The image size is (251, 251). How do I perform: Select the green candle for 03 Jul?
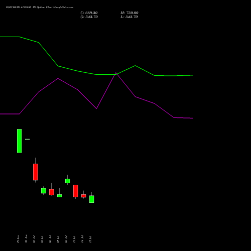click(x=44, y=191)
